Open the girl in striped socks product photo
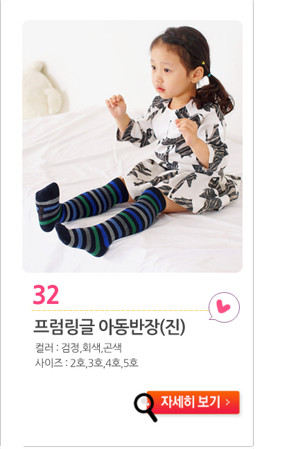The height and width of the screenshot is (449, 298). tap(132, 146)
